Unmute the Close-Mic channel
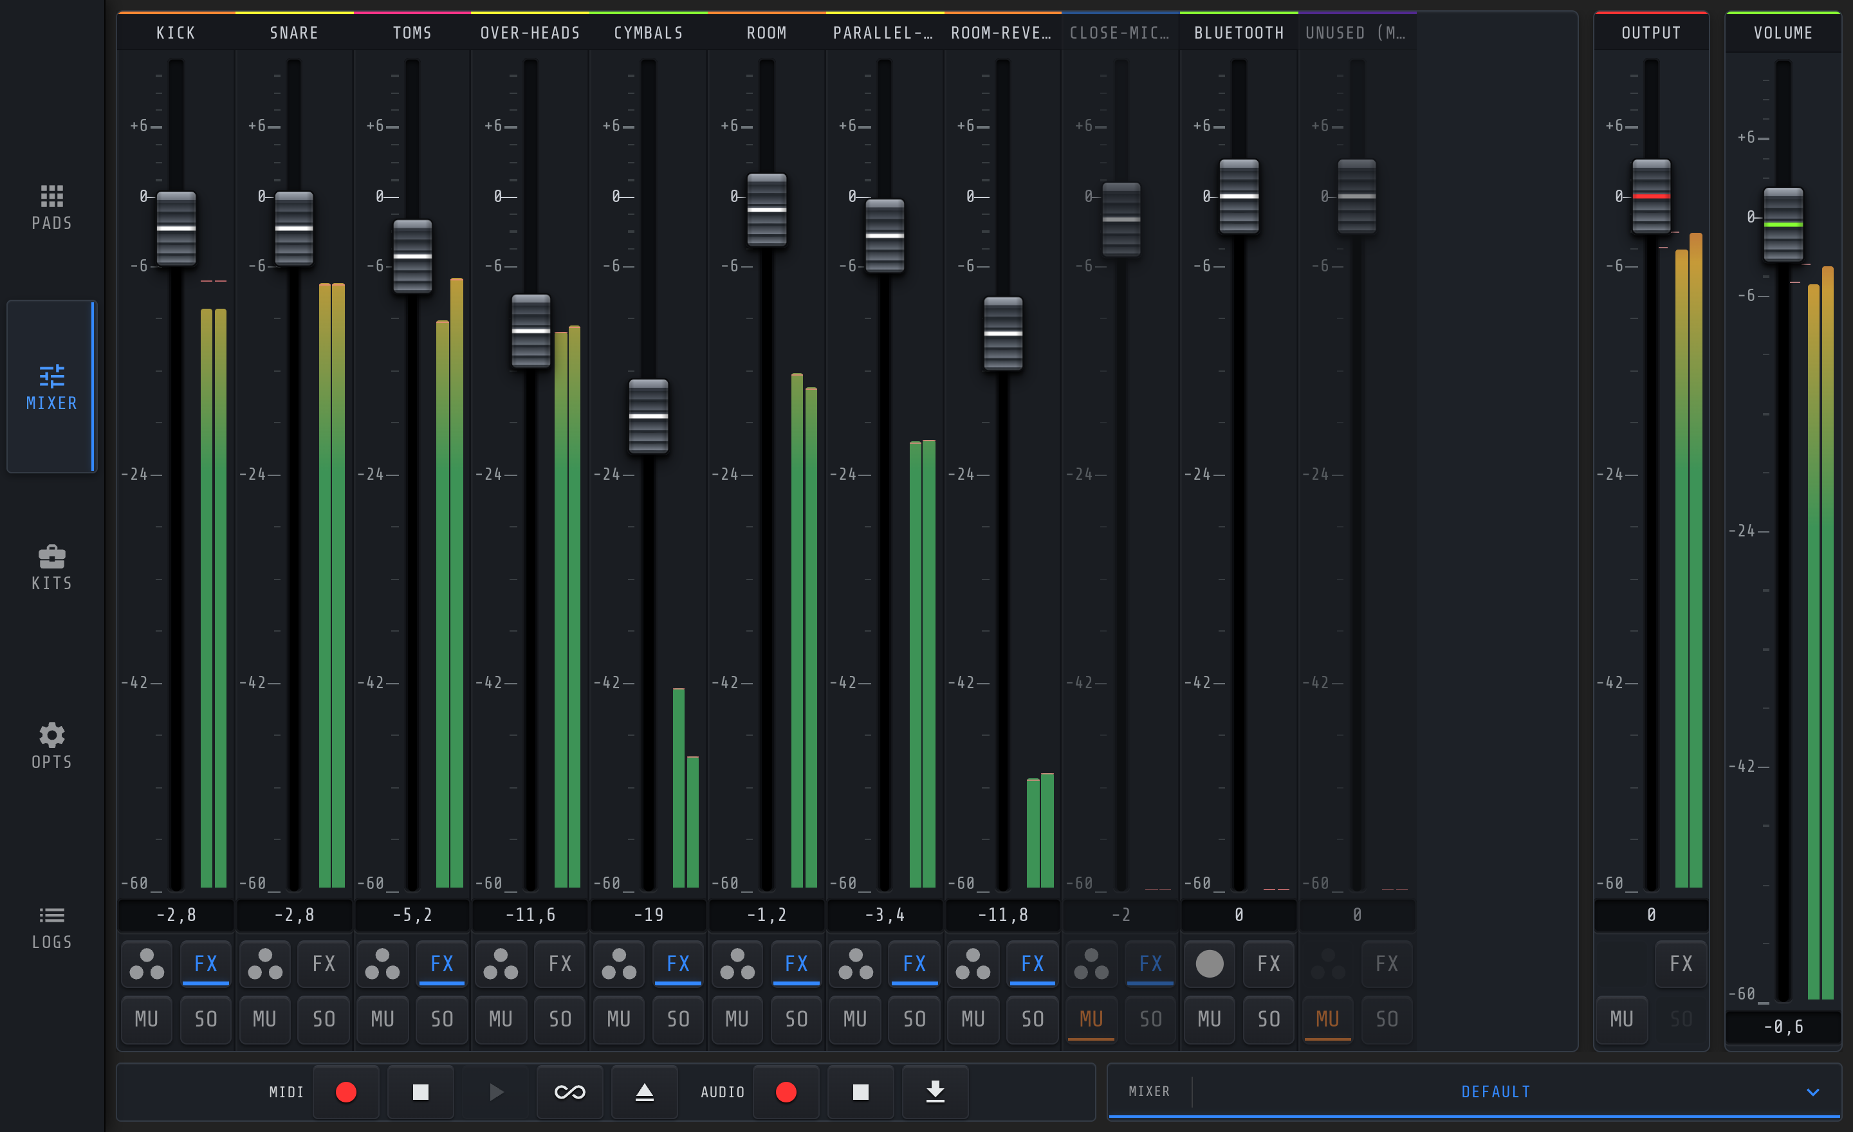 [1091, 1019]
